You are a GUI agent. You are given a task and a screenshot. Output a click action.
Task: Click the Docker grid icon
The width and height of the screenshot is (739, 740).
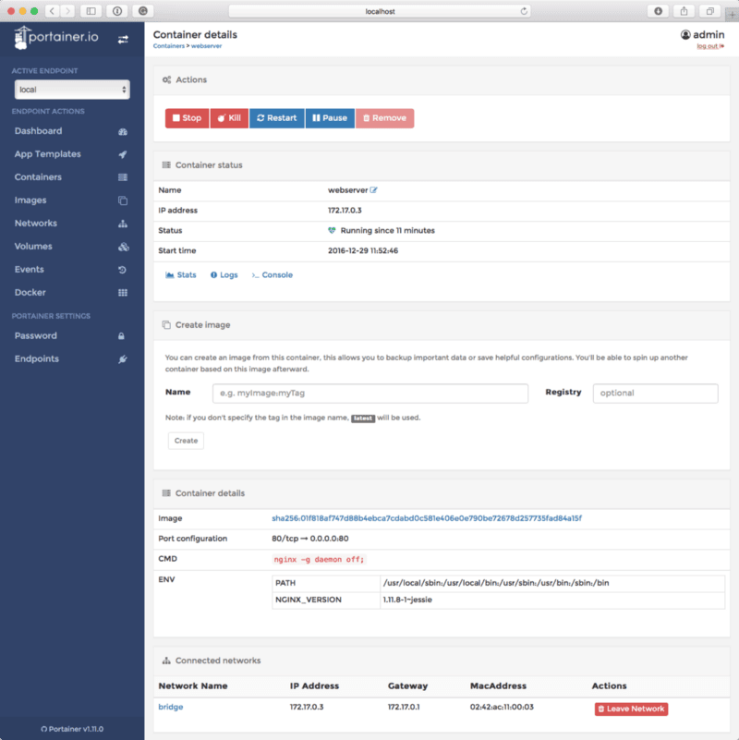pos(123,292)
